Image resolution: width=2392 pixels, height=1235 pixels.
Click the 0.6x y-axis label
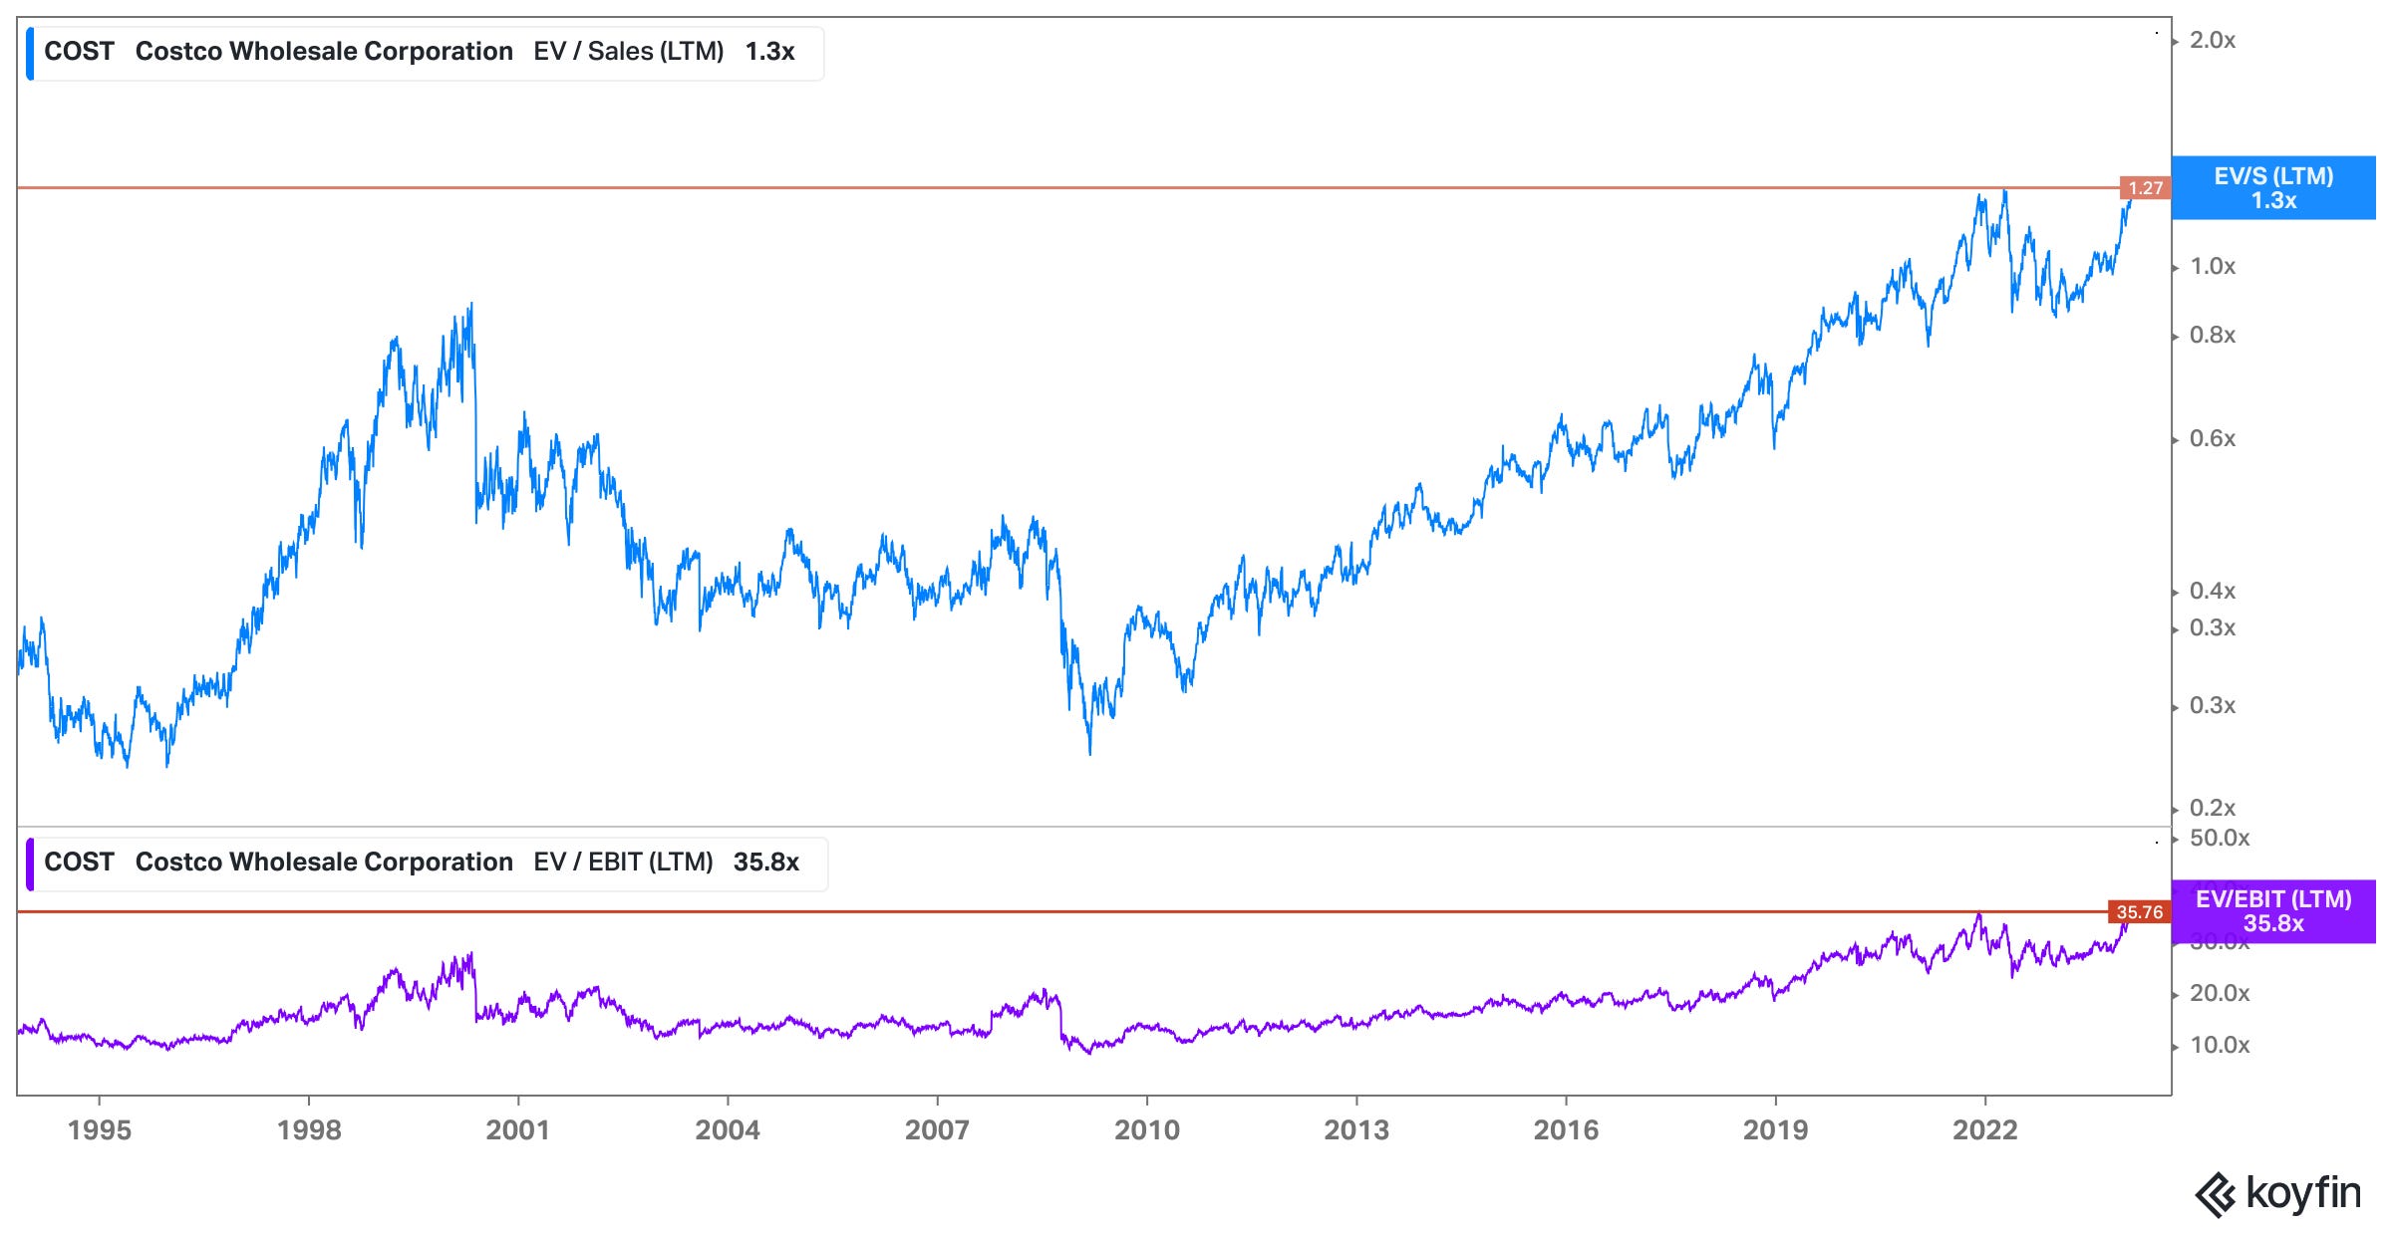[2213, 439]
